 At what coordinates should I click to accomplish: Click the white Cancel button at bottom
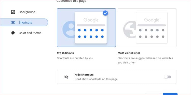[153, 94]
